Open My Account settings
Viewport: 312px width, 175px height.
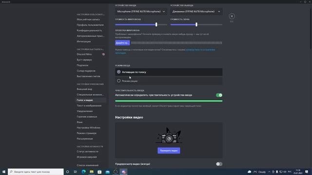coord(88,19)
